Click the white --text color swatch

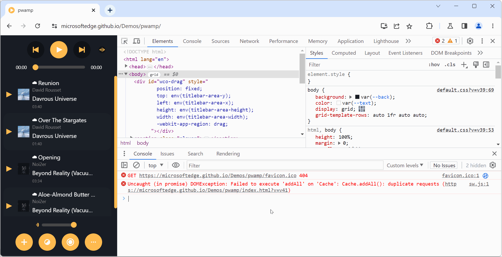click(339, 103)
